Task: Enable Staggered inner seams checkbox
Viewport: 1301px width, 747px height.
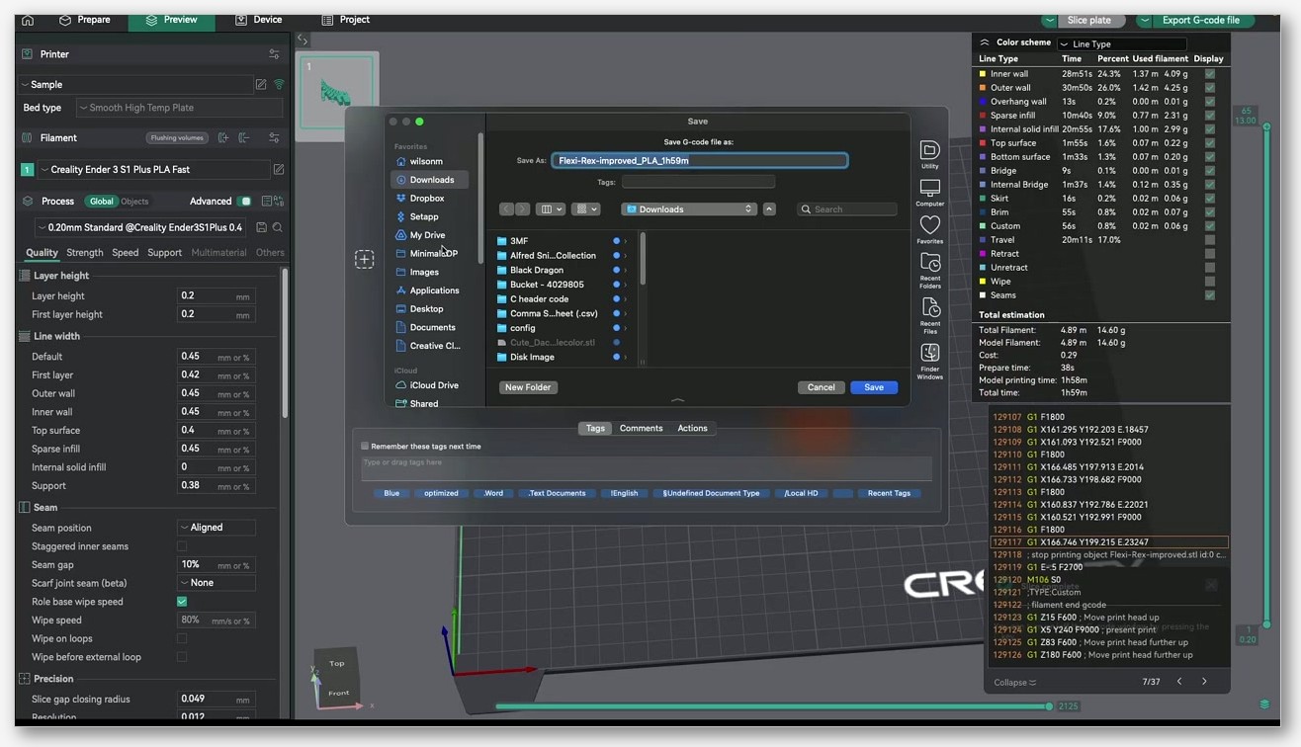Action: 182,546
